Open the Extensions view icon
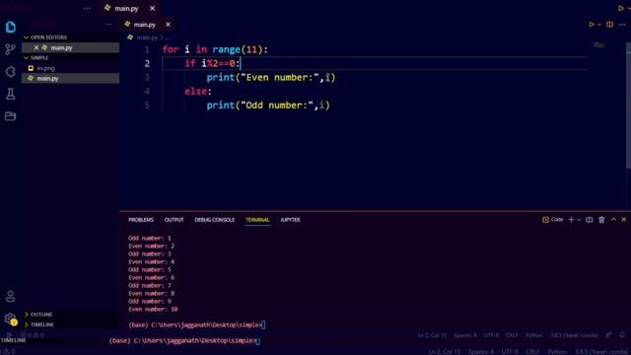631x355 pixels. (11, 72)
